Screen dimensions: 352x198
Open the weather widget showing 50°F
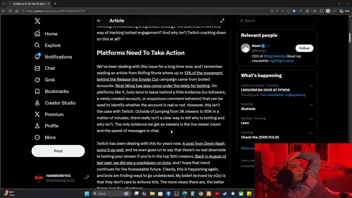[x=9, y=194]
